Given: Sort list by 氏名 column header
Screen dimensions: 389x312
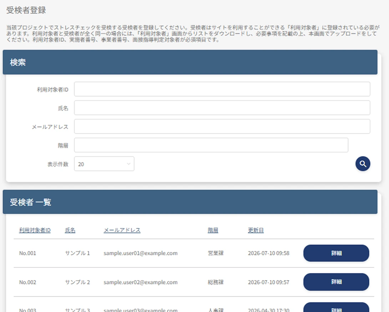Looking at the screenshot, I should [70, 230].
